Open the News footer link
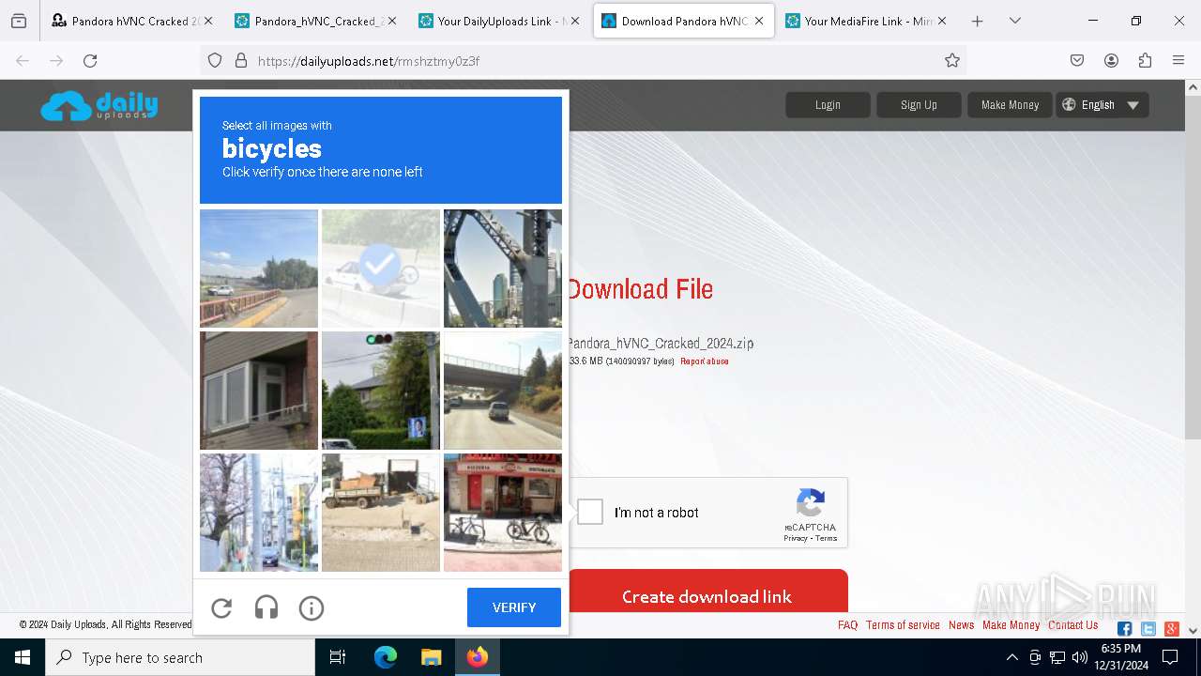This screenshot has width=1201, height=676. (x=961, y=625)
